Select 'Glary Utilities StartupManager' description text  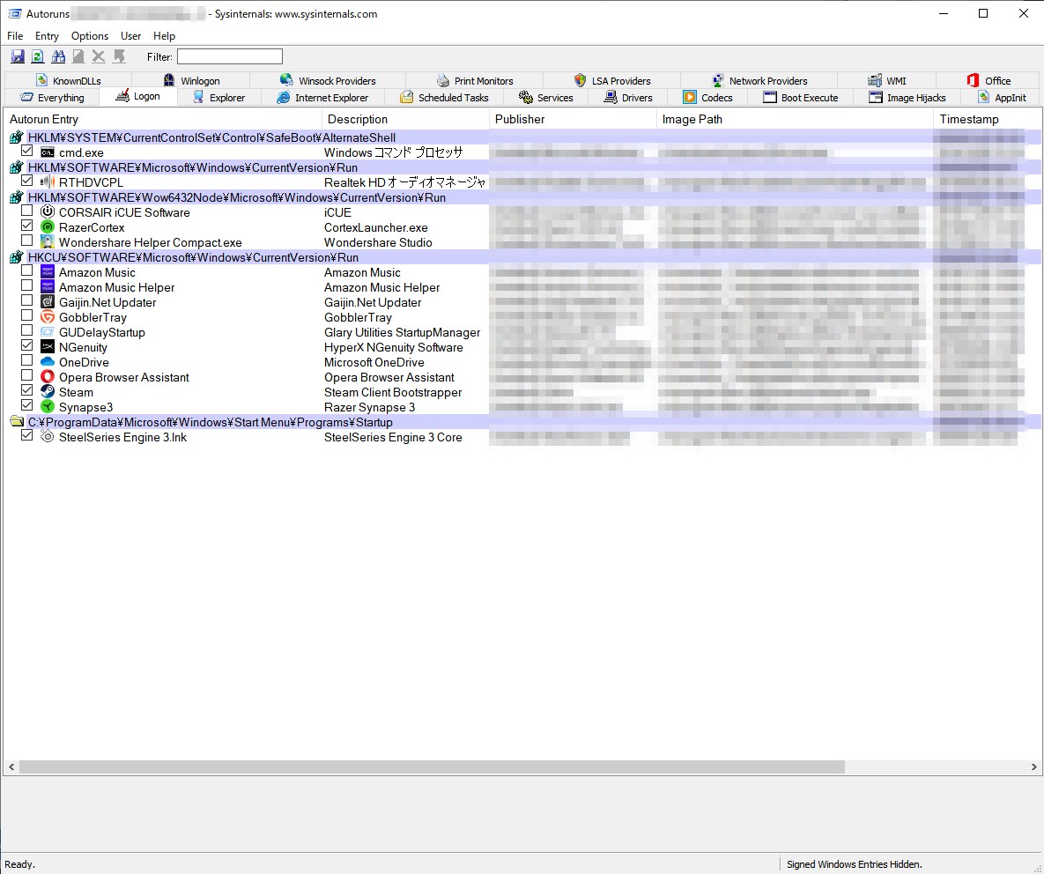402,333
